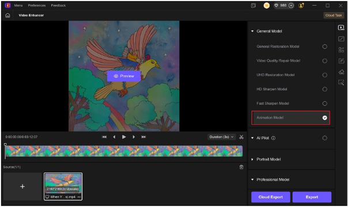The width and height of the screenshot is (348, 207).
Task: Enable the AI Pilot radio button
Action: click(325, 138)
